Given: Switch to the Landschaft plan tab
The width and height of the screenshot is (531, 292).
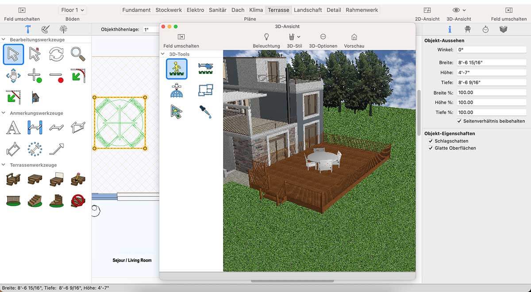Looking at the screenshot, I should [x=308, y=10].
